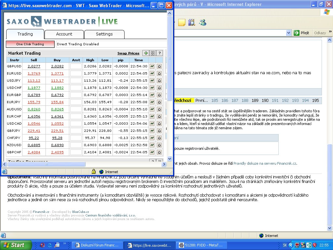
Task: Switch Market Trading to grid view icon
Action: 153,53
